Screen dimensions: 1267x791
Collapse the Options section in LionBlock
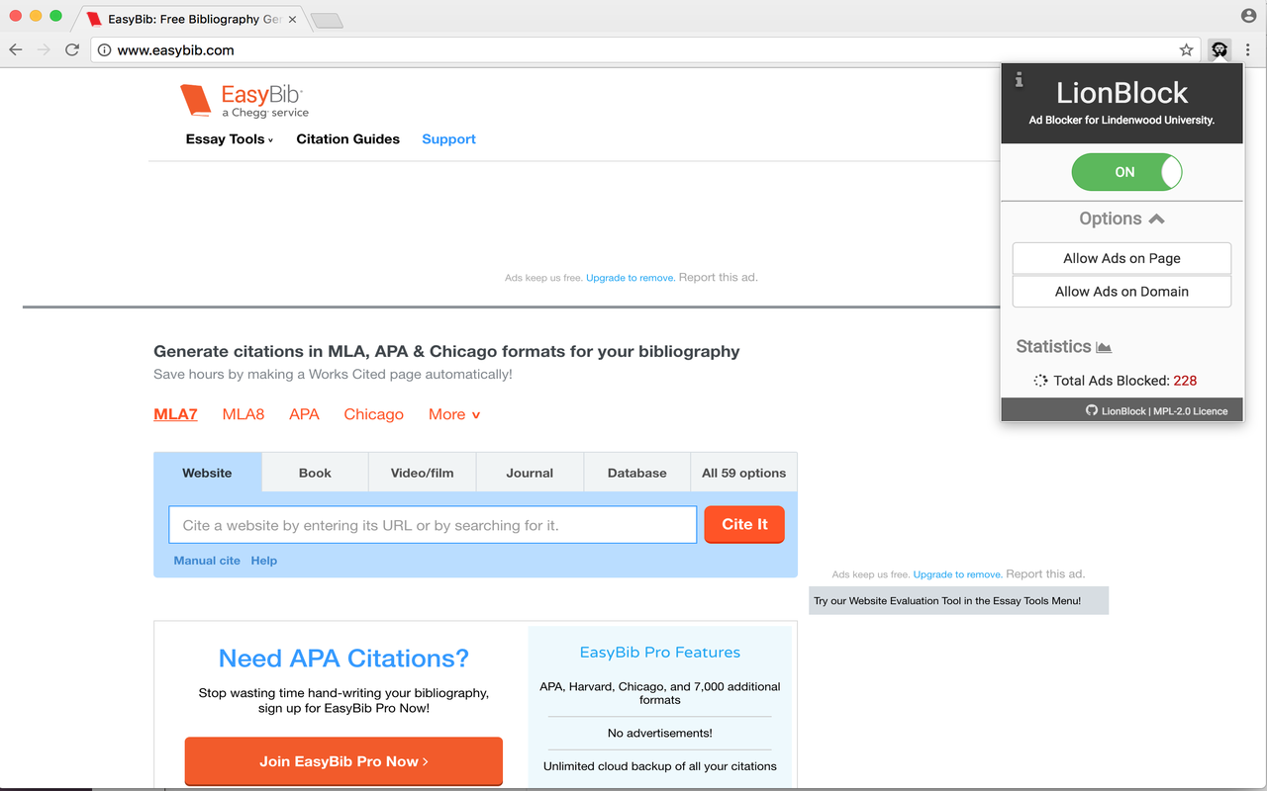point(1121,219)
